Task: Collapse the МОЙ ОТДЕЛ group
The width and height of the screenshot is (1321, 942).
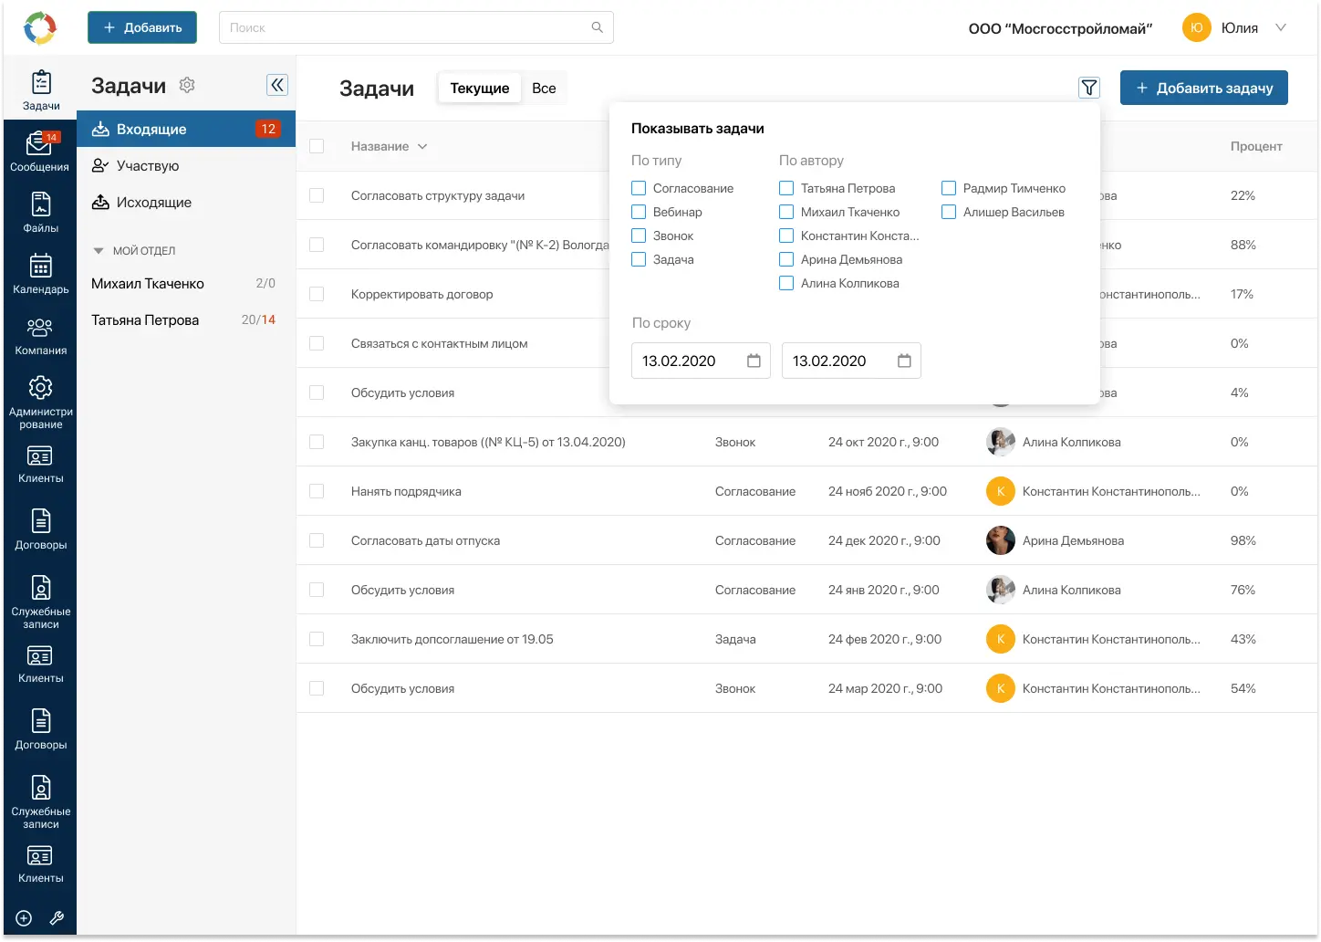Action: coord(99,250)
